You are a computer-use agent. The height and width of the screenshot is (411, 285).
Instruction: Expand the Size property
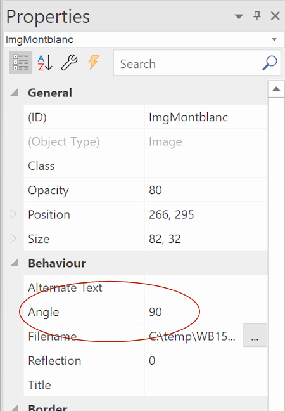pyautogui.click(x=13, y=238)
